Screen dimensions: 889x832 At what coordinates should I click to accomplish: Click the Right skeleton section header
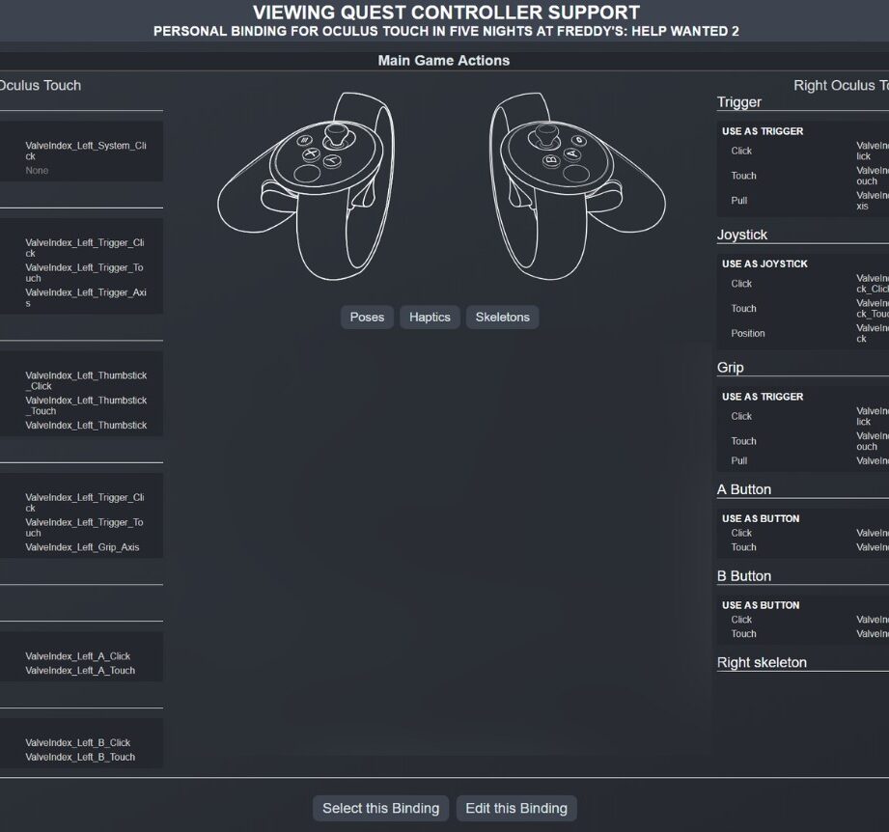click(762, 662)
